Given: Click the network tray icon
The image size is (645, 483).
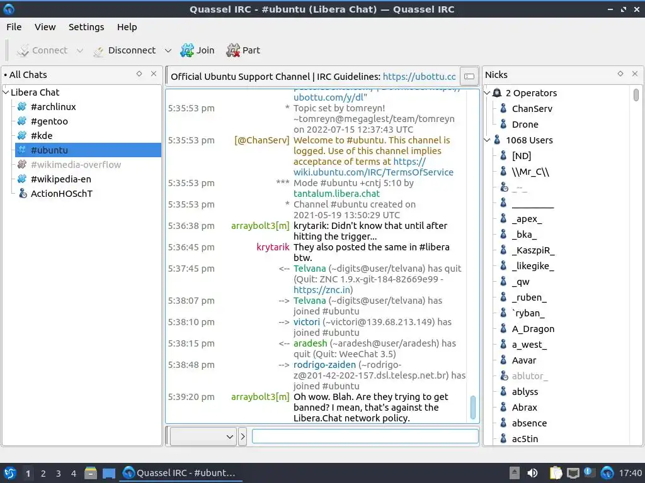Looking at the screenshot, I should pyautogui.click(x=573, y=473).
